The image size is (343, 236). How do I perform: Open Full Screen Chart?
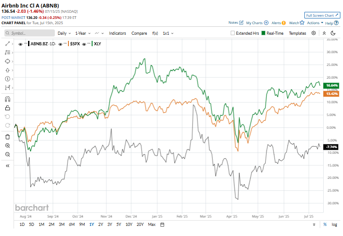point(322,15)
